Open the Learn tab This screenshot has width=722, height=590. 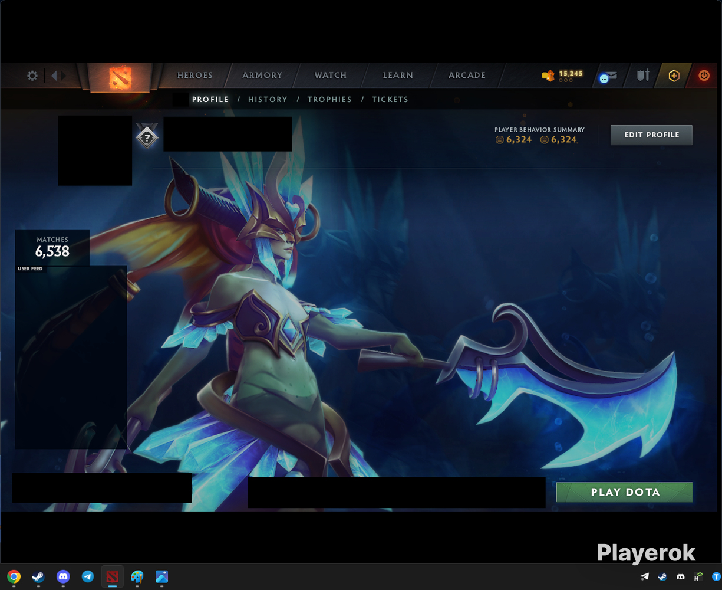[398, 76]
